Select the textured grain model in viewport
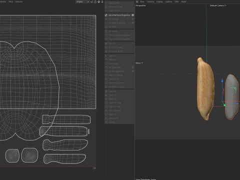 pos(205,89)
